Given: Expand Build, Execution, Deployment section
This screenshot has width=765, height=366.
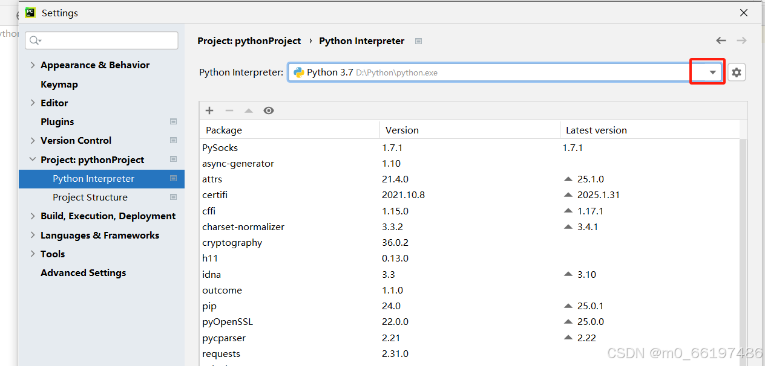Looking at the screenshot, I should coord(33,216).
